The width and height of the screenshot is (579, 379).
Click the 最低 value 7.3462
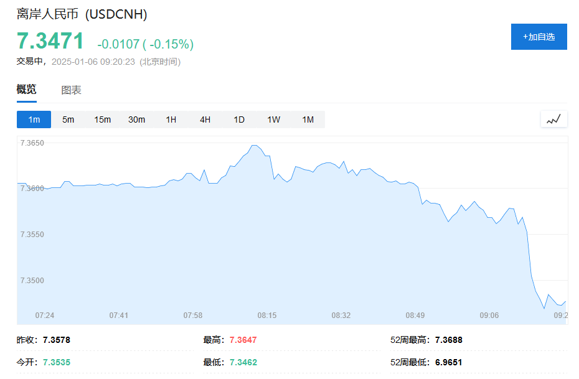(x=243, y=362)
